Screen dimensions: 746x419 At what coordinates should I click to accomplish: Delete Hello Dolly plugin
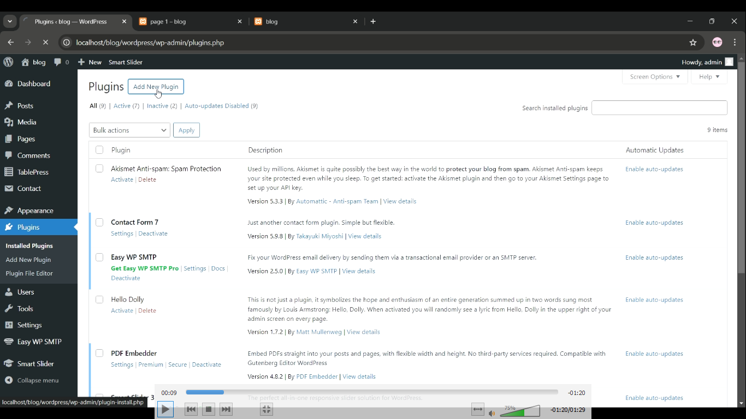click(x=147, y=310)
